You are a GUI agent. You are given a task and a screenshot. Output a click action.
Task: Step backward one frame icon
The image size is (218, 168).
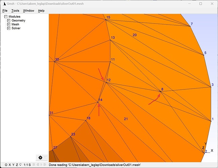[x=38, y=165]
